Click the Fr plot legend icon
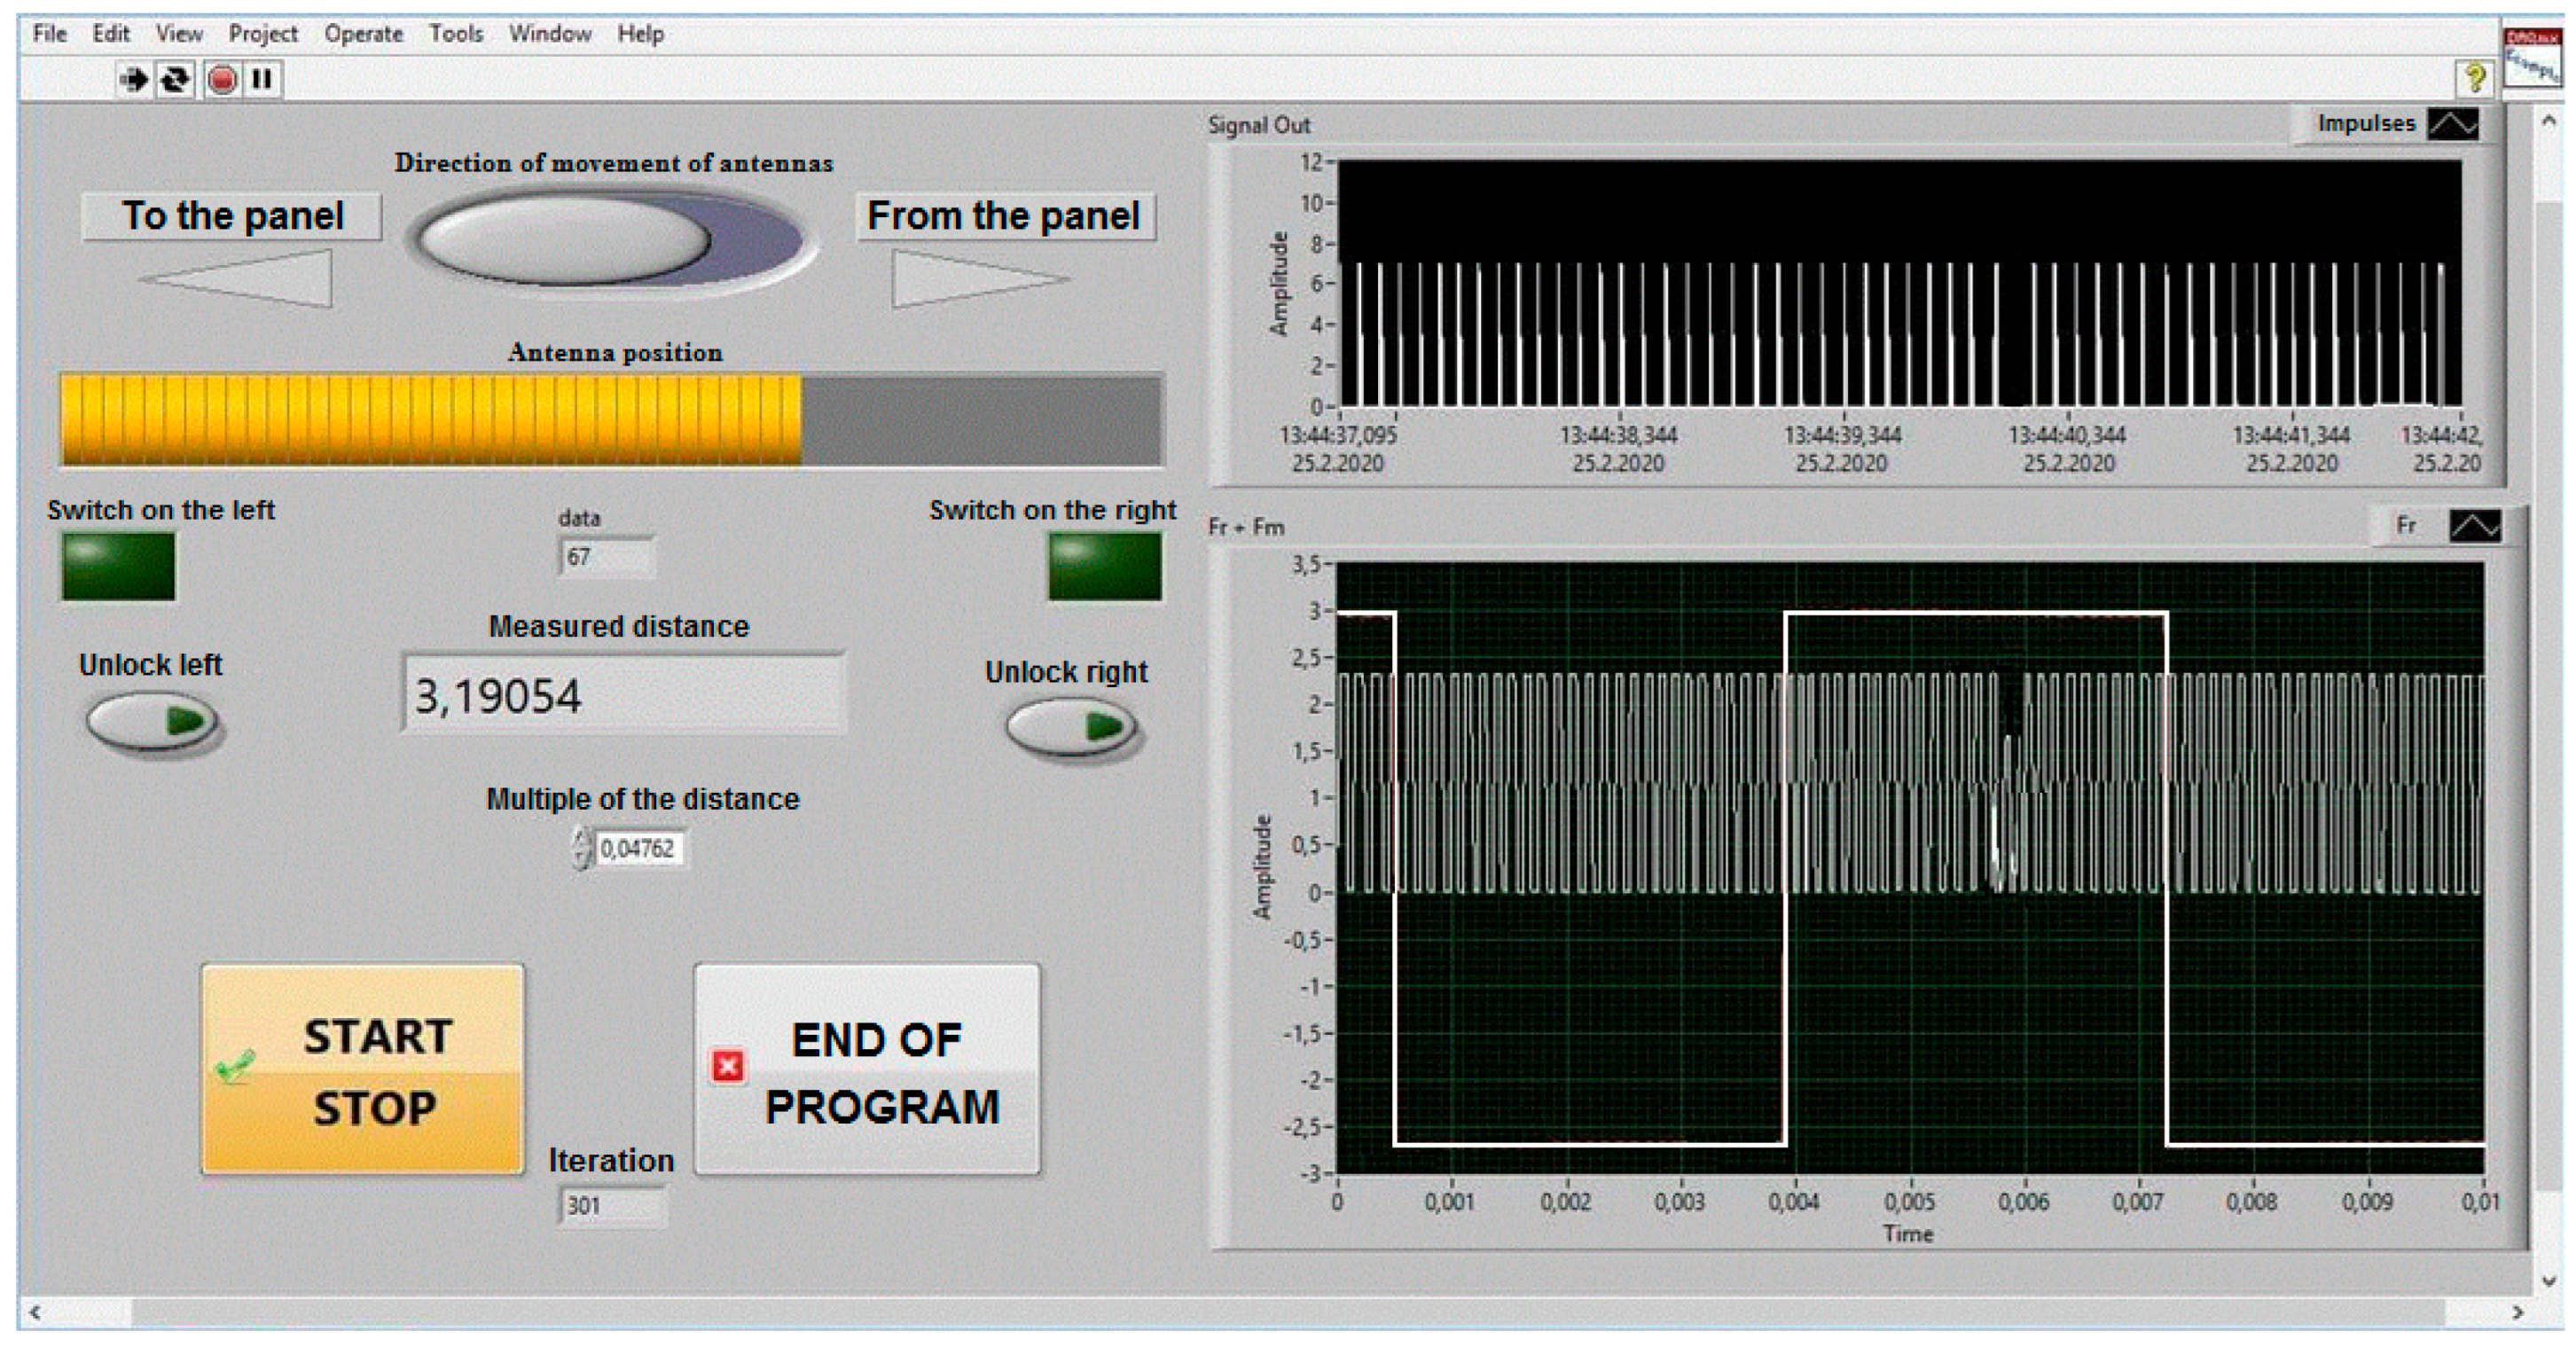 2475,526
